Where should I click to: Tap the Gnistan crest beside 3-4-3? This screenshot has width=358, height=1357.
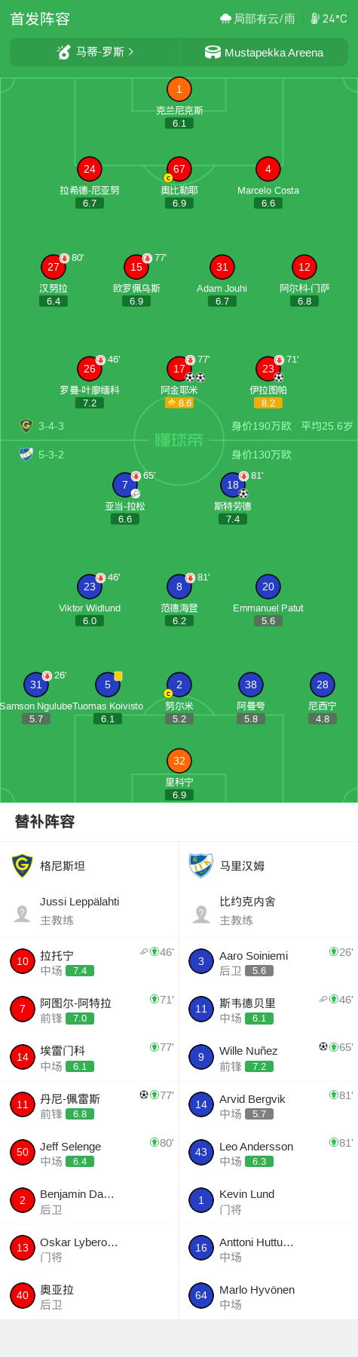point(26,426)
